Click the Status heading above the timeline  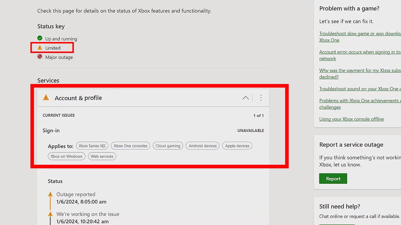coord(55,181)
